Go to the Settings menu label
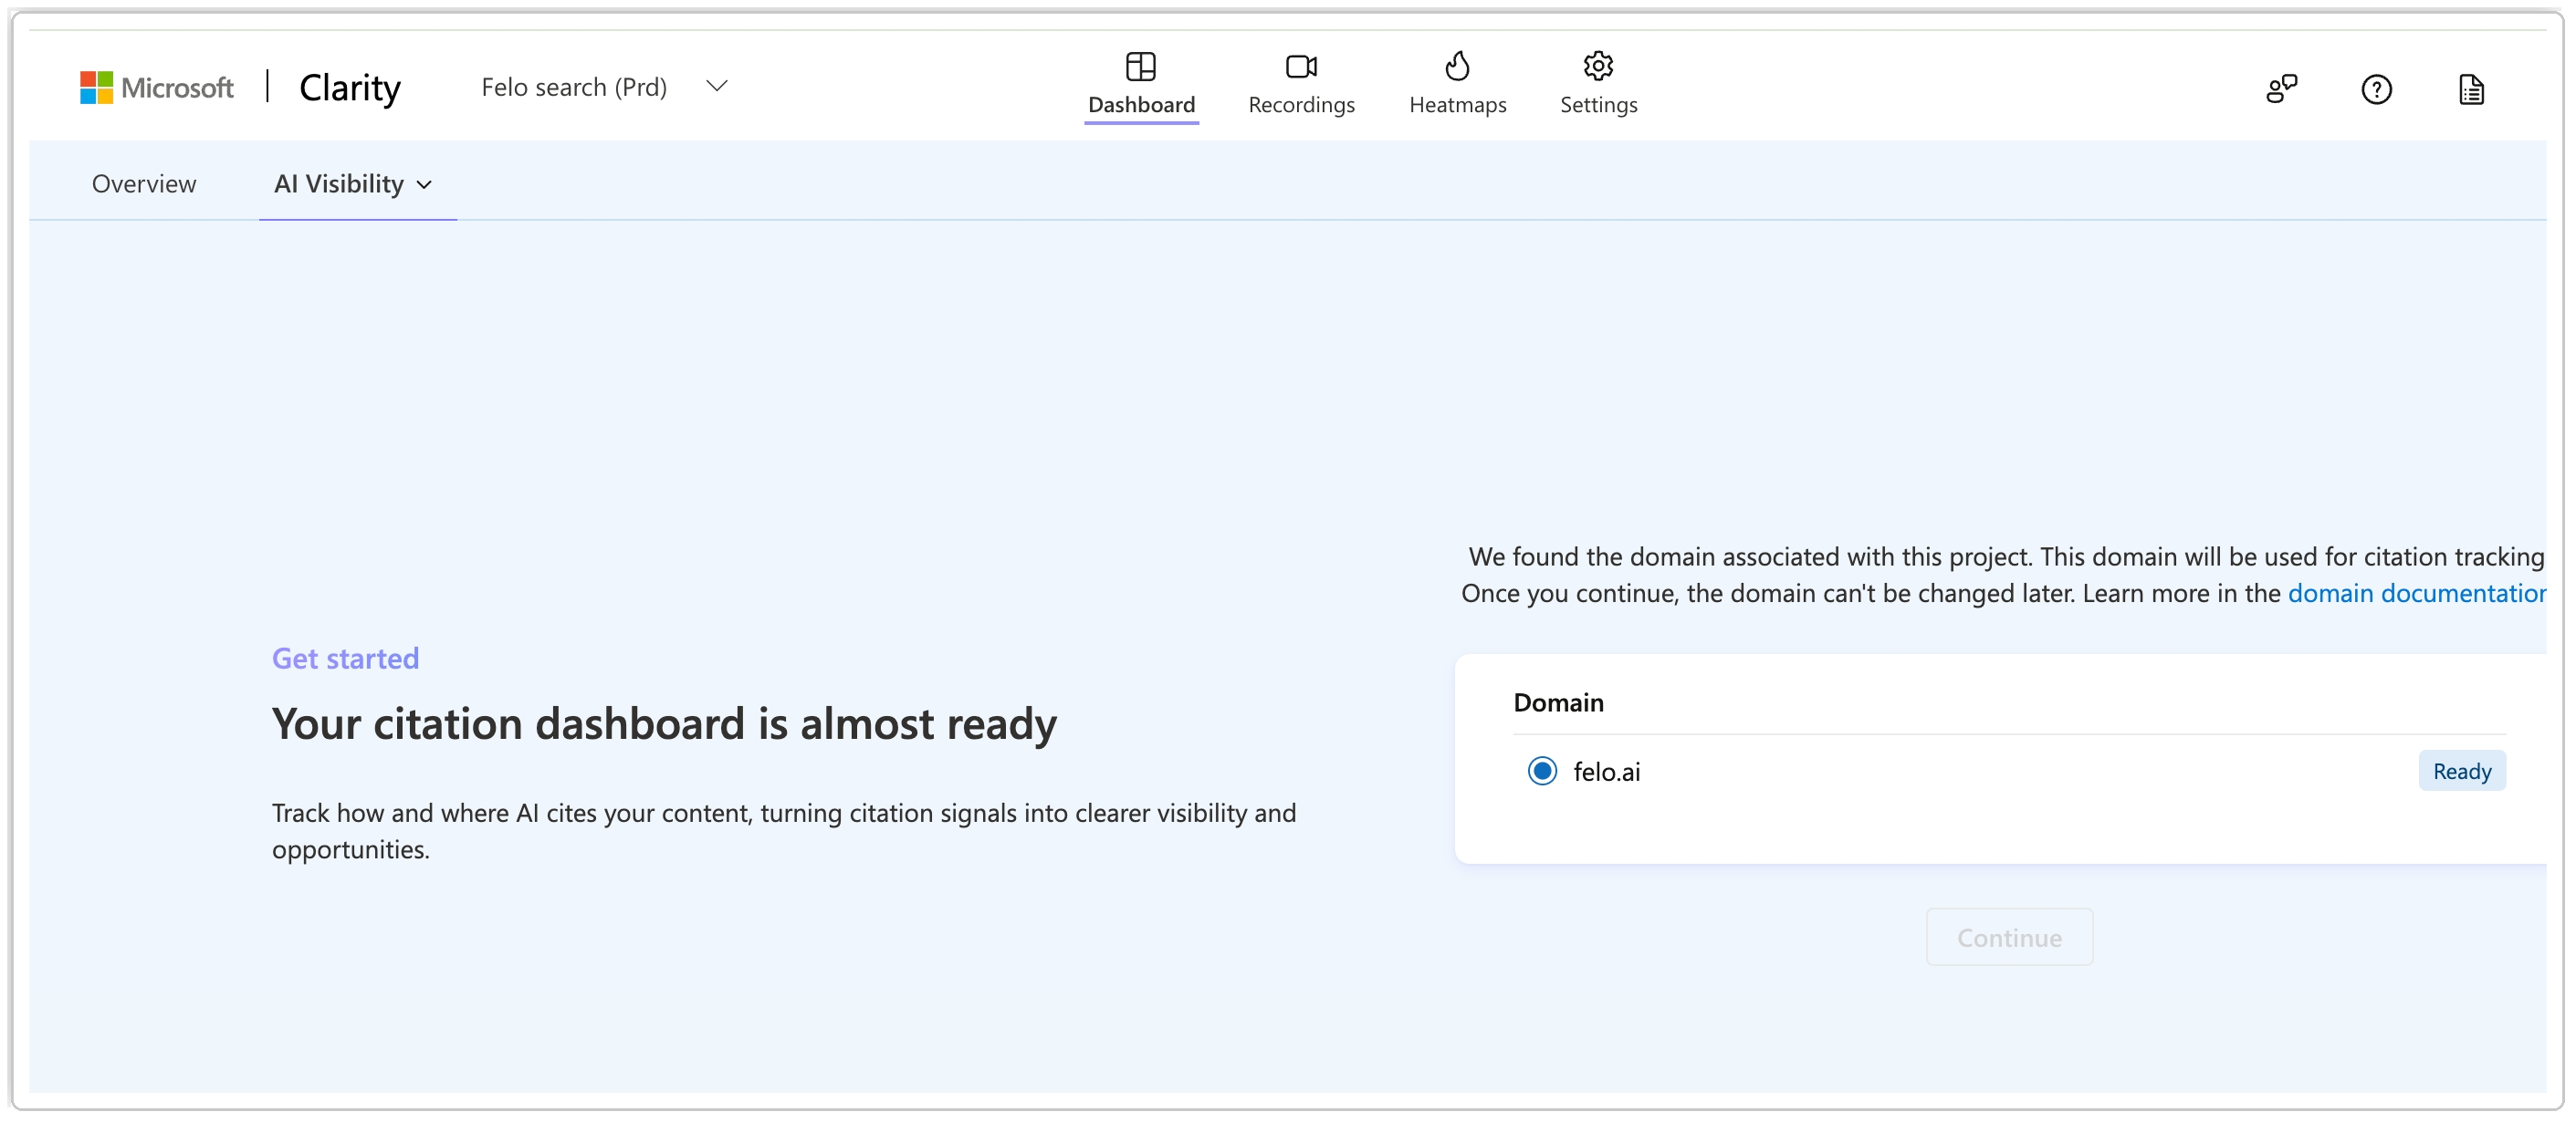 [1598, 105]
